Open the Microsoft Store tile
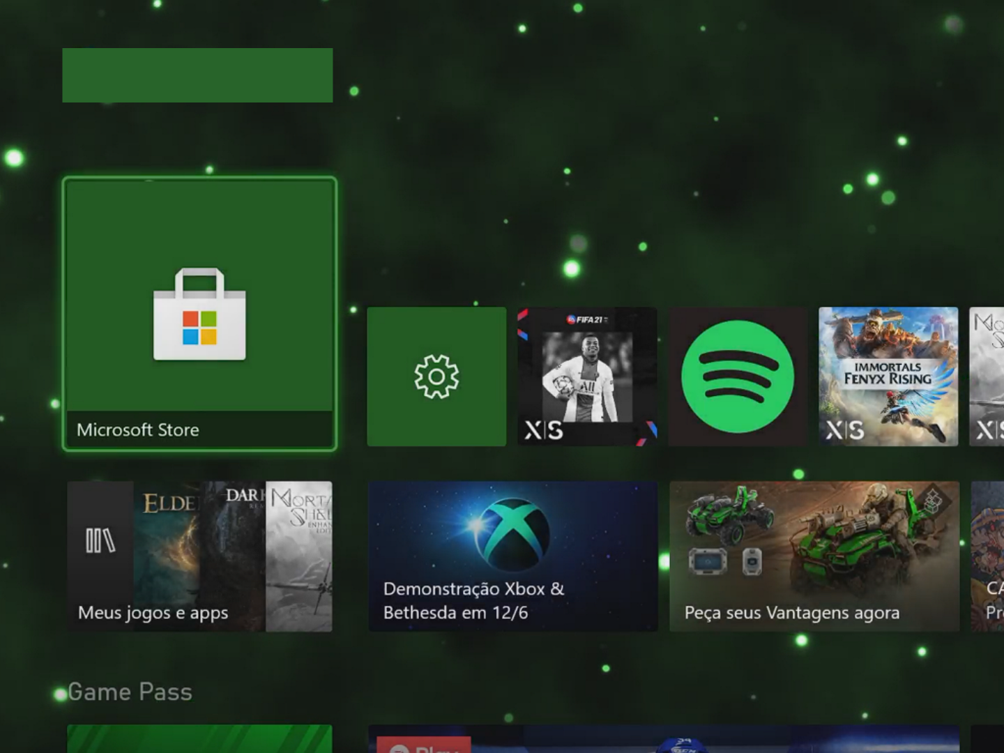Screen dimensions: 1004x753 click(x=199, y=314)
